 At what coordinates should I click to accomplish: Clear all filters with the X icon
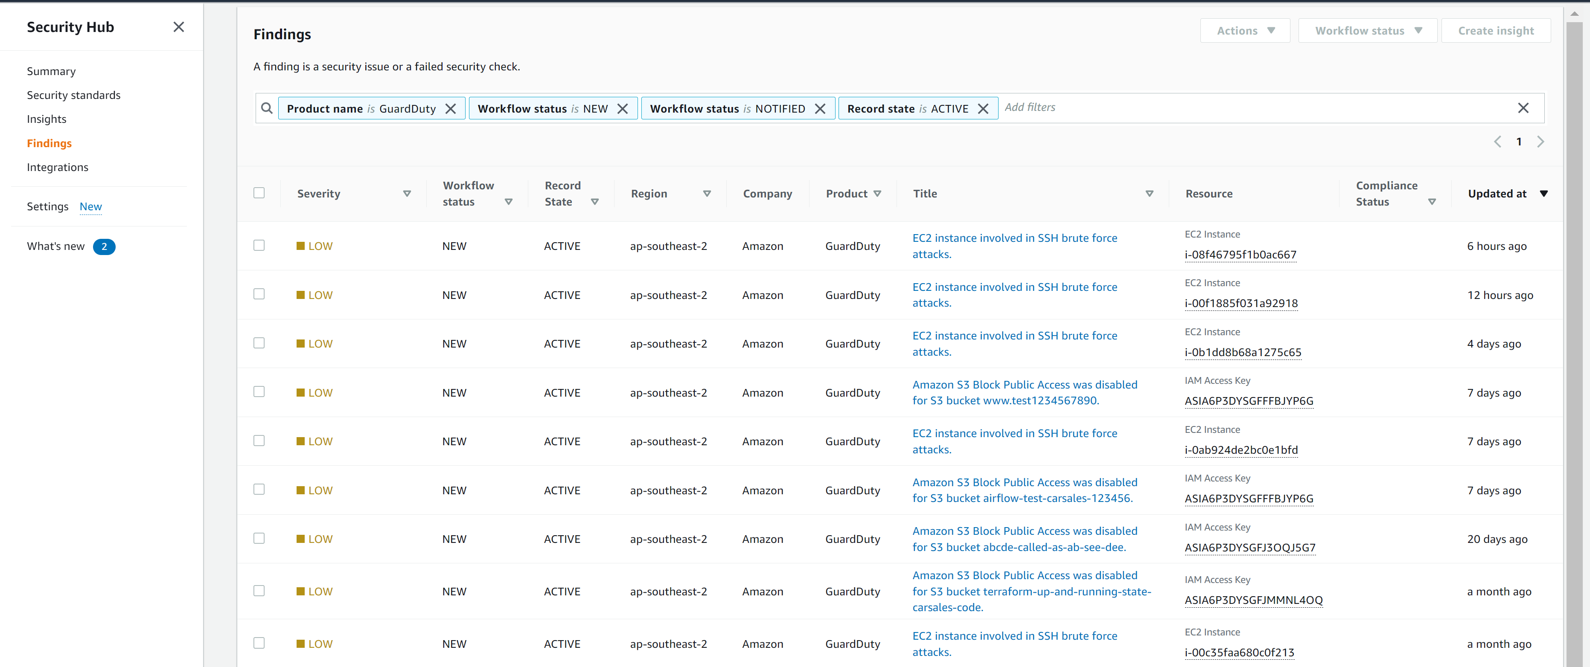1524,108
